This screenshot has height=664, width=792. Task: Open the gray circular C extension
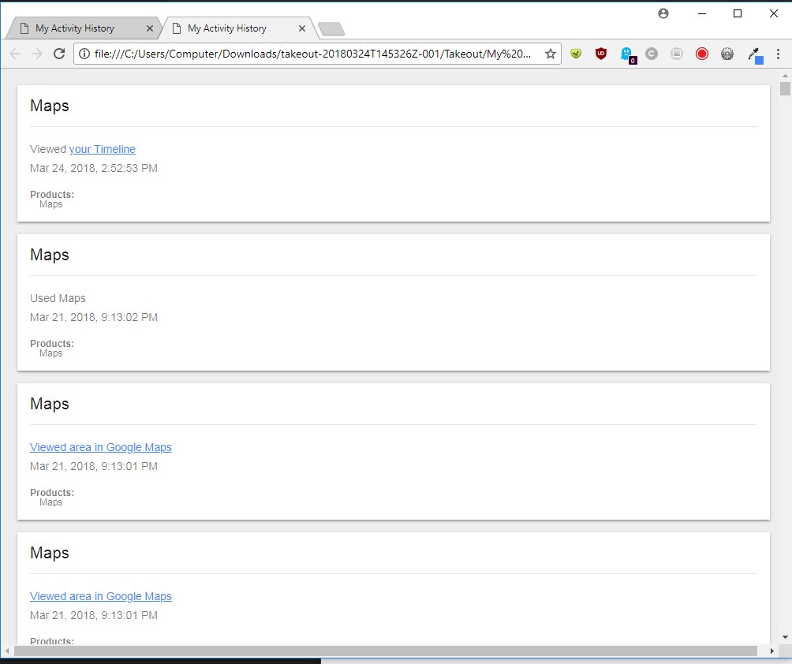(652, 54)
